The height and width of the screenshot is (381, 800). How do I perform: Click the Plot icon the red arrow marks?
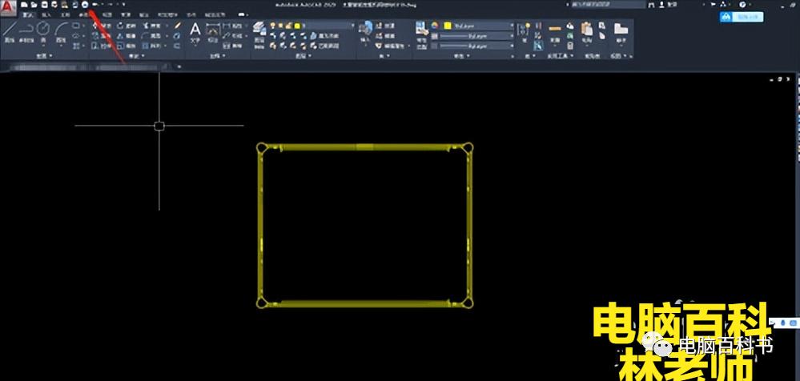pos(85,5)
